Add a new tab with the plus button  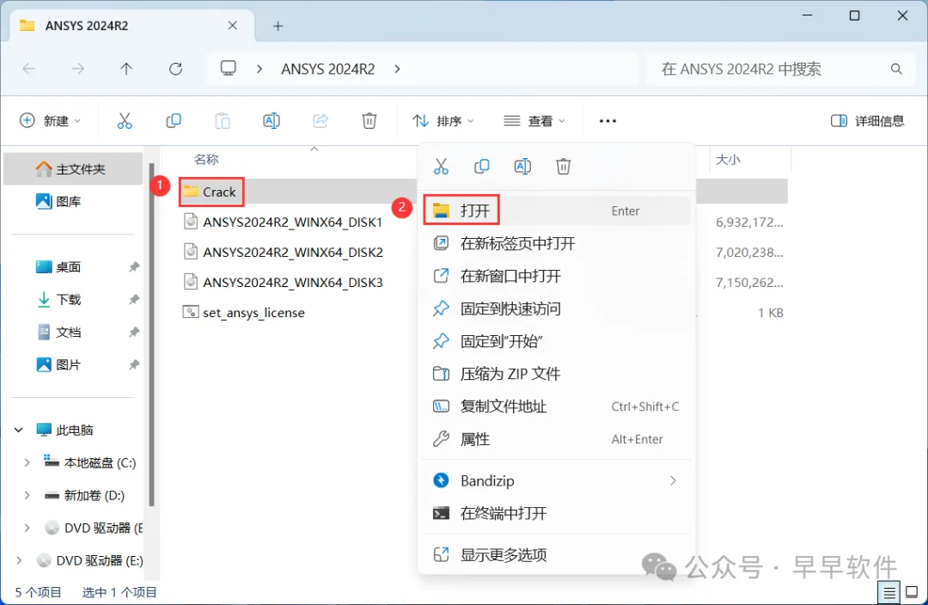click(x=278, y=26)
